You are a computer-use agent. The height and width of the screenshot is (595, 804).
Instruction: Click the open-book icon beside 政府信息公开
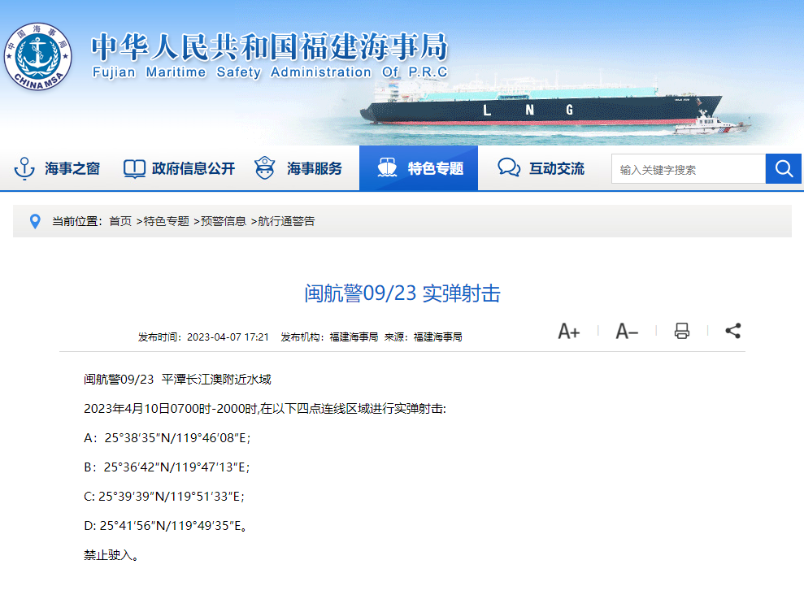[133, 168]
